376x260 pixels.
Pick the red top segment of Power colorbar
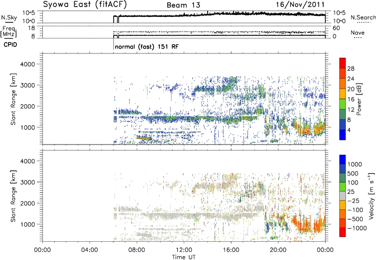(x=343, y=63)
